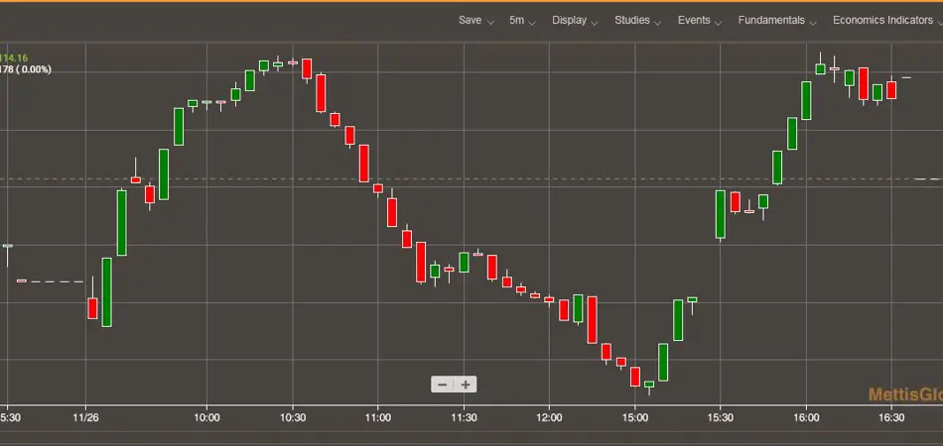Click the 16:00 time axis label
The width and height of the screenshot is (943, 446).
(x=806, y=417)
